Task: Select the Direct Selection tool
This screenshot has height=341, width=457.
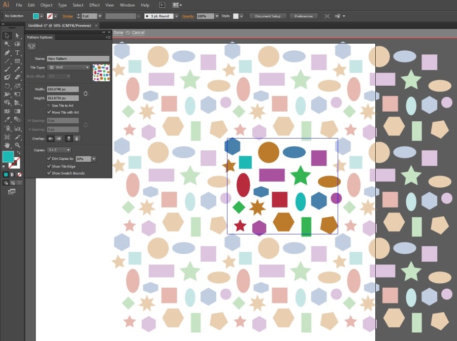Action: tap(17, 36)
